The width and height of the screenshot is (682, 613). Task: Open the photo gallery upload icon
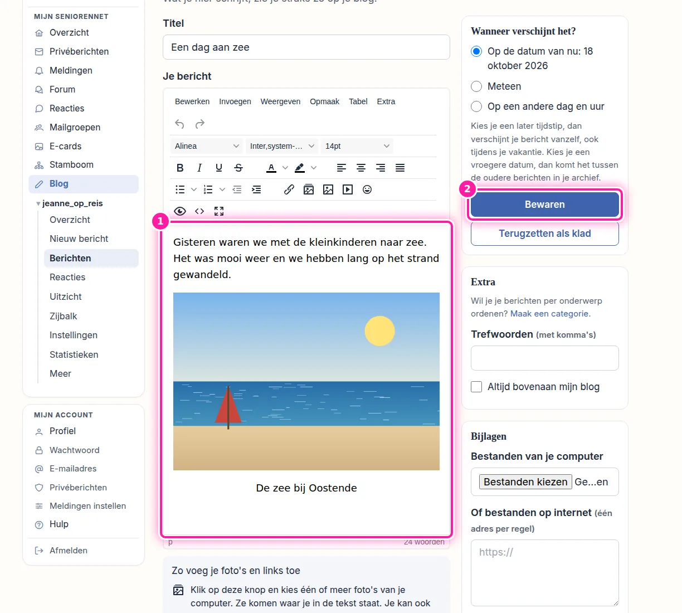[309, 189]
